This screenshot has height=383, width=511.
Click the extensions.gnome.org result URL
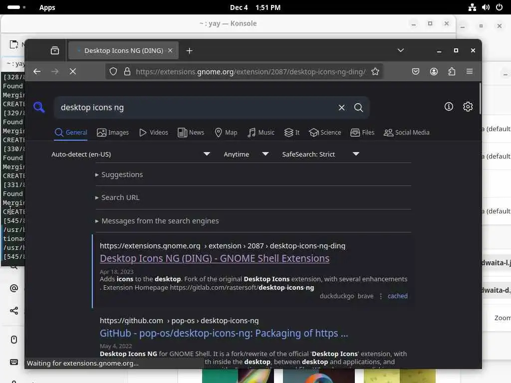tap(223, 246)
